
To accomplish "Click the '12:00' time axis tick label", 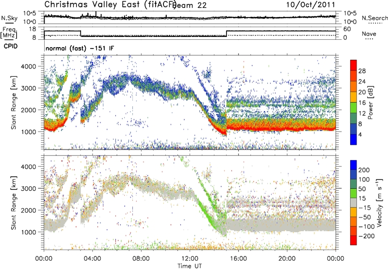I will [x=190, y=258].
